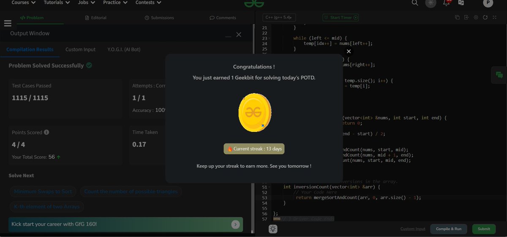Select the Custom Input tab
Screen dimensions: 507x237
pos(80,49)
